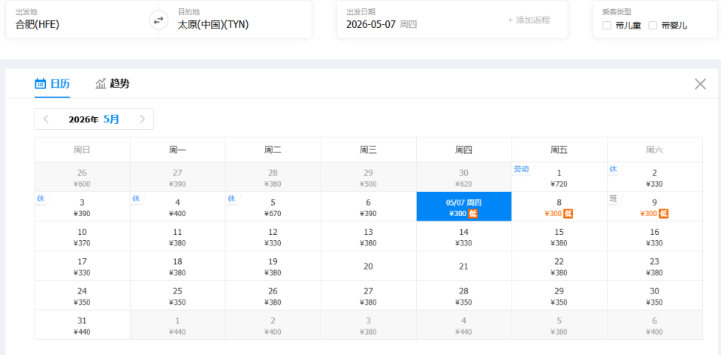Select May 16 priced ¥330

pyautogui.click(x=655, y=236)
